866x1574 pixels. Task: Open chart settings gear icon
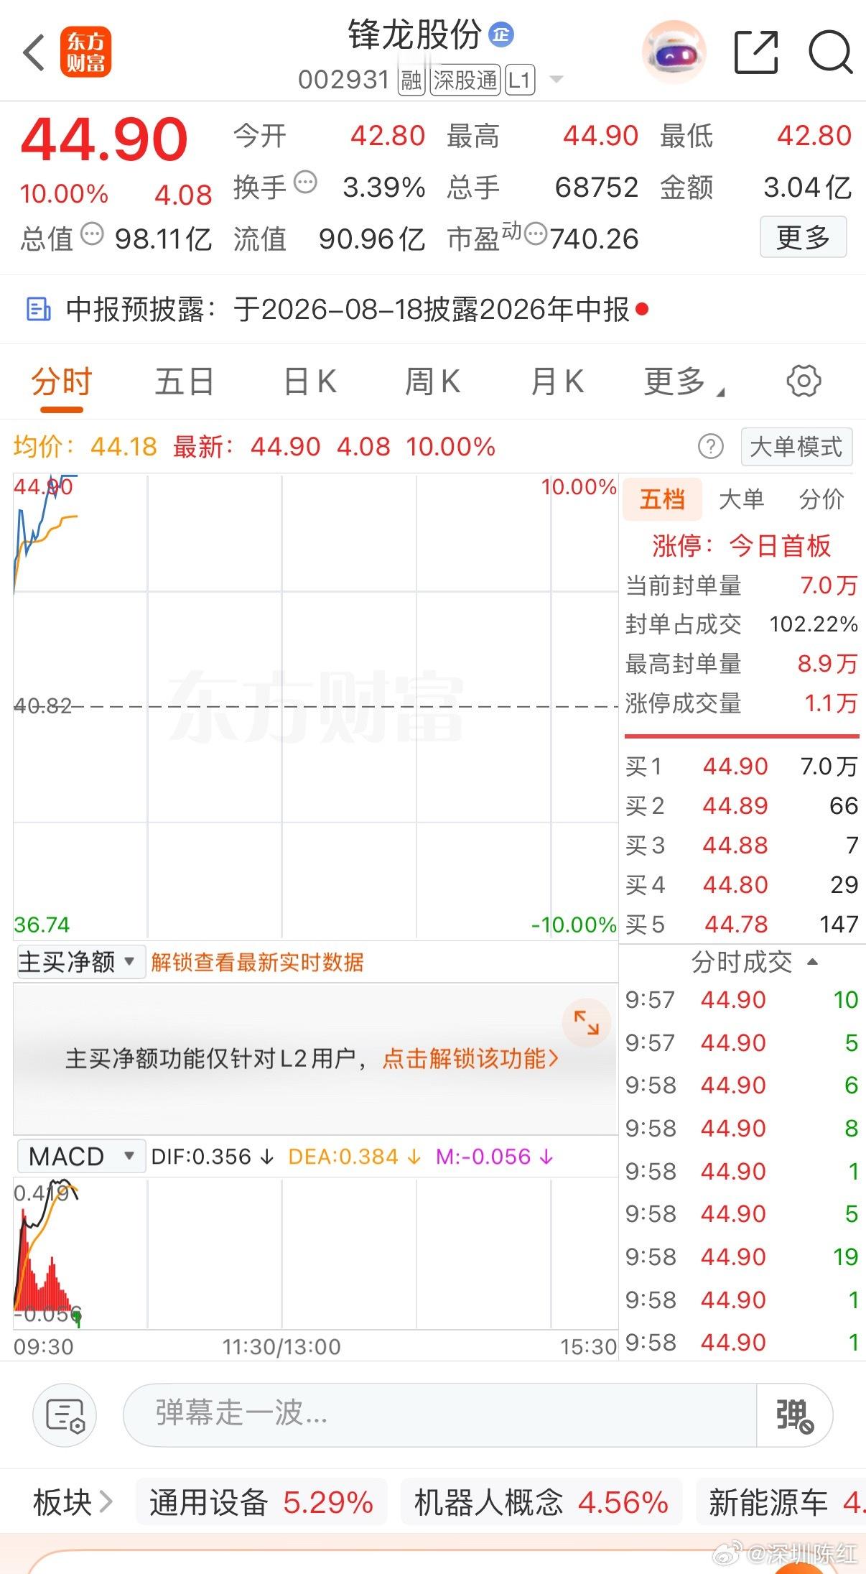pos(804,381)
